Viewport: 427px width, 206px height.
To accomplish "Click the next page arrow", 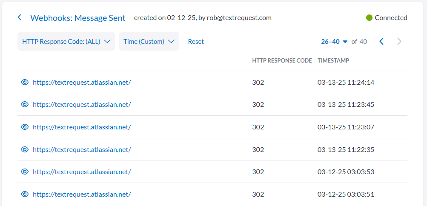I will 399,41.
